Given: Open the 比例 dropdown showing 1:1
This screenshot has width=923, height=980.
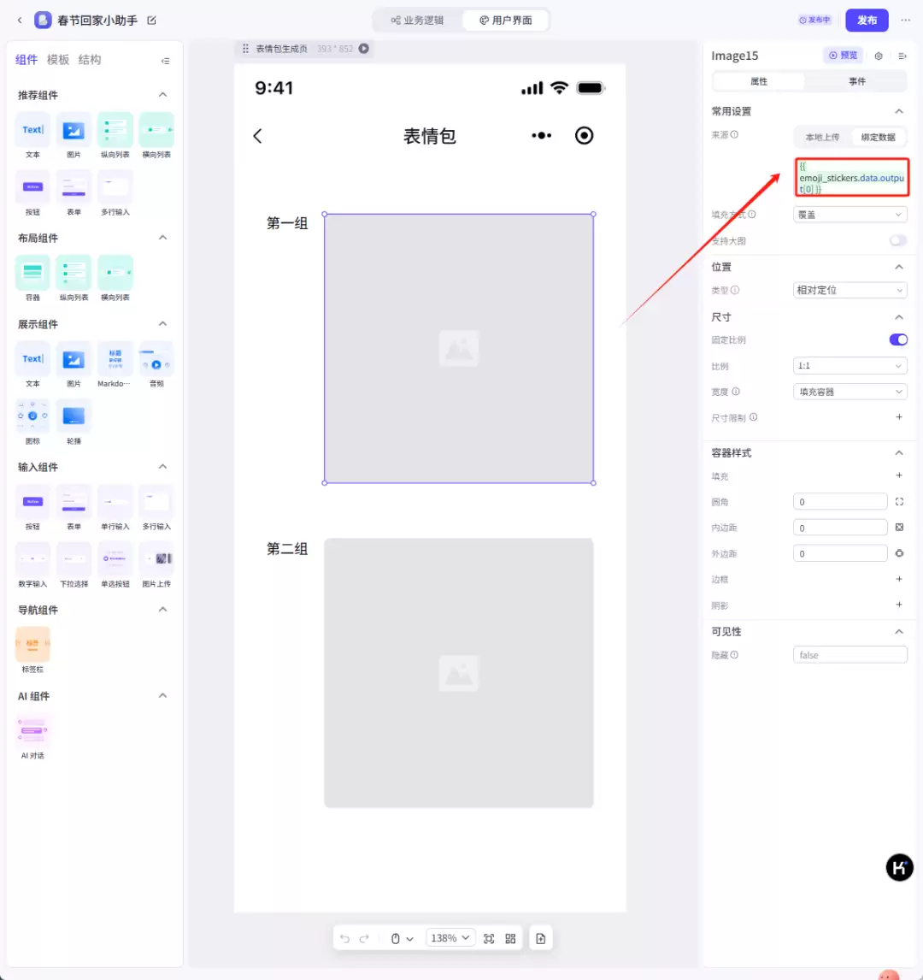Looking at the screenshot, I should coord(849,365).
